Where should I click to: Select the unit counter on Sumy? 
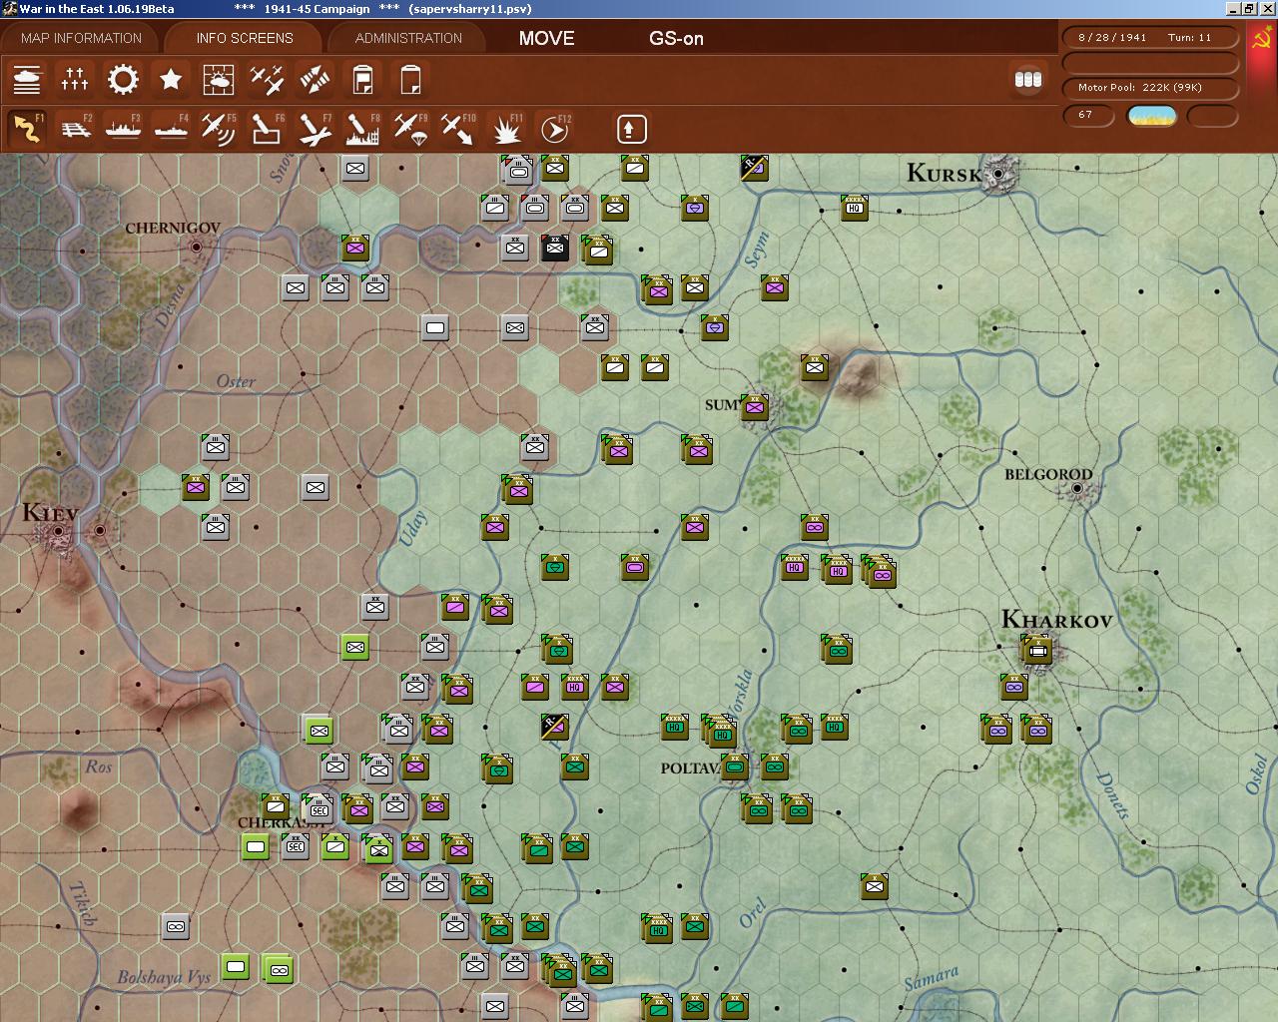(x=755, y=407)
